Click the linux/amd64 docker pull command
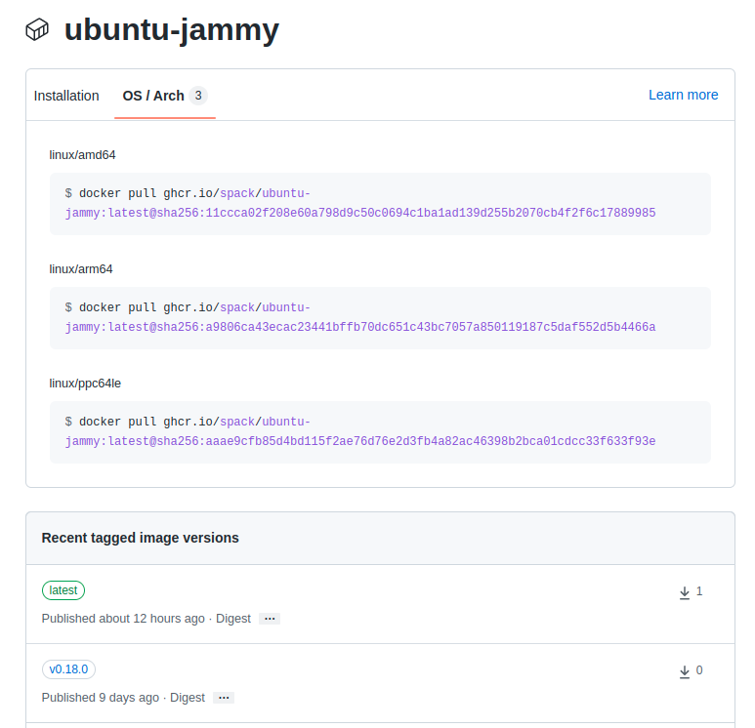 point(380,204)
